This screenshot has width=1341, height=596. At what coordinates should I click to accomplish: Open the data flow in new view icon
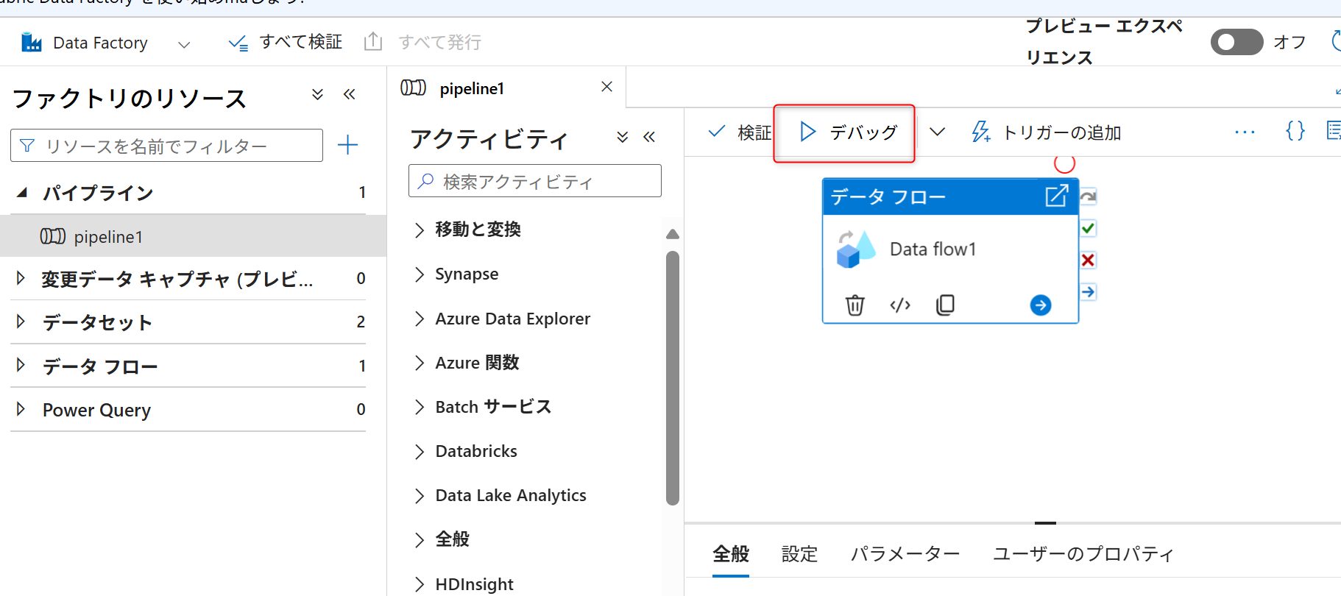[x=1056, y=196]
